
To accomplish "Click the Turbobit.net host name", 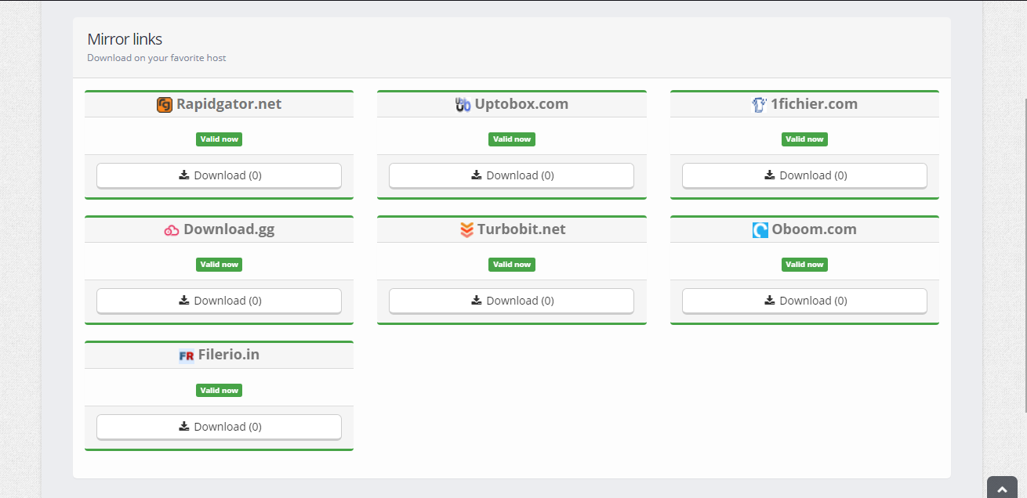I will pyautogui.click(x=521, y=229).
